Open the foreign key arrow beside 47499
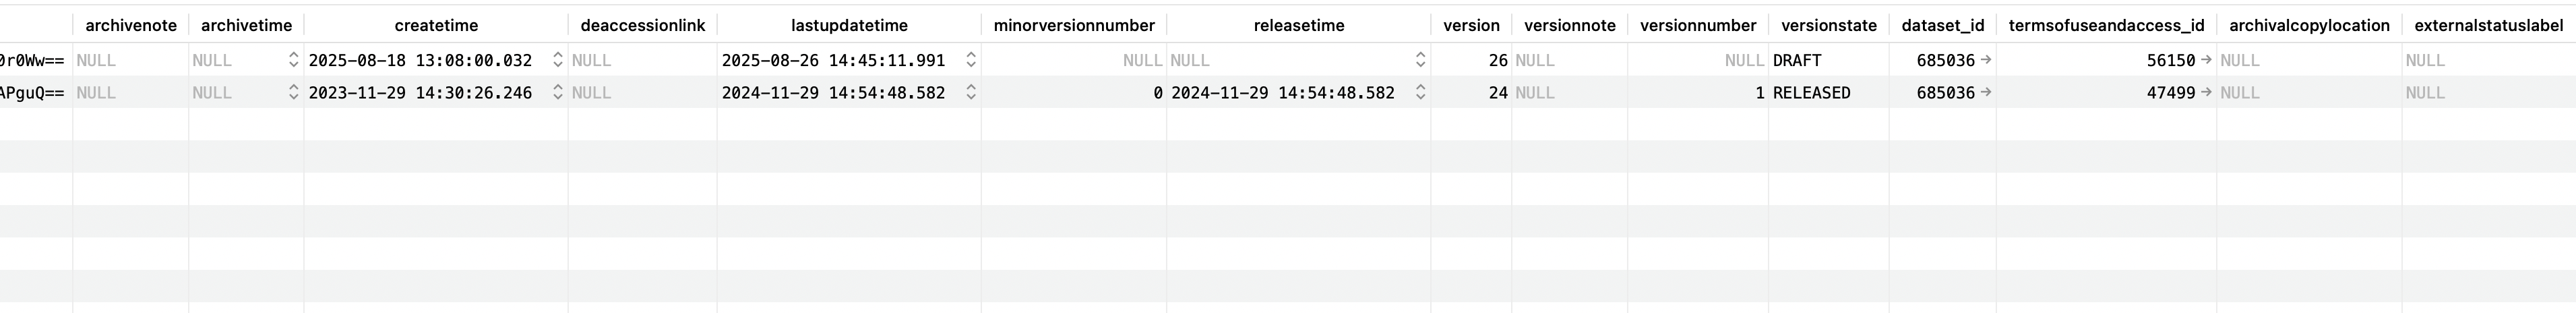Viewport: 2576px width, 313px height. (x=2206, y=92)
